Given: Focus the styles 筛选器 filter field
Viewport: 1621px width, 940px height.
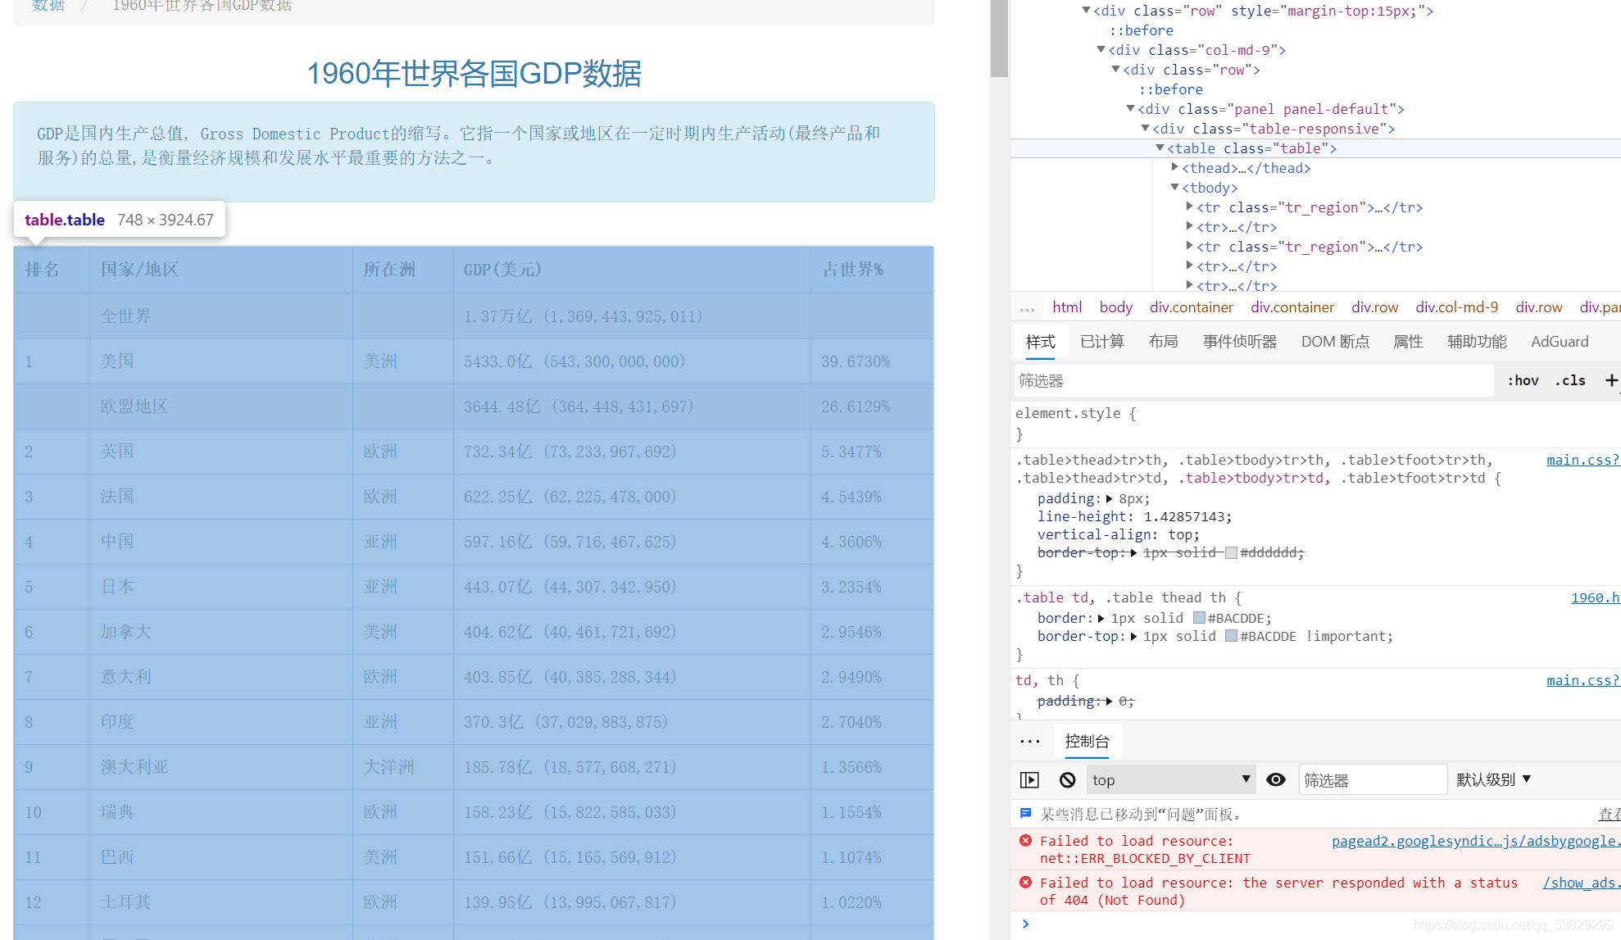Looking at the screenshot, I should pos(1254,381).
